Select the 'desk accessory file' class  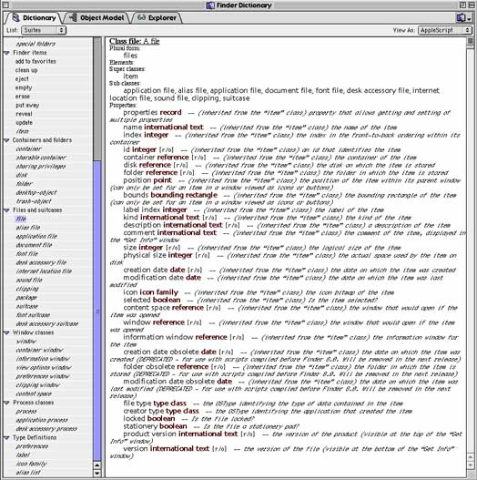[41, 262]
